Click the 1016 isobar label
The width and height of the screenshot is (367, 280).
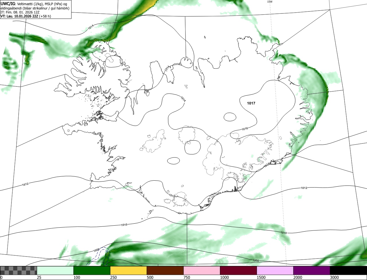245,129
